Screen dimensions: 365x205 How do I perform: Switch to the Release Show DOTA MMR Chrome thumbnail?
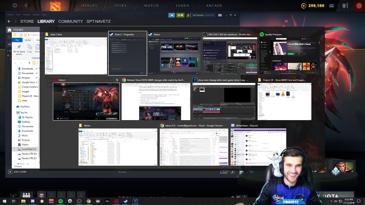pos(156,101)
